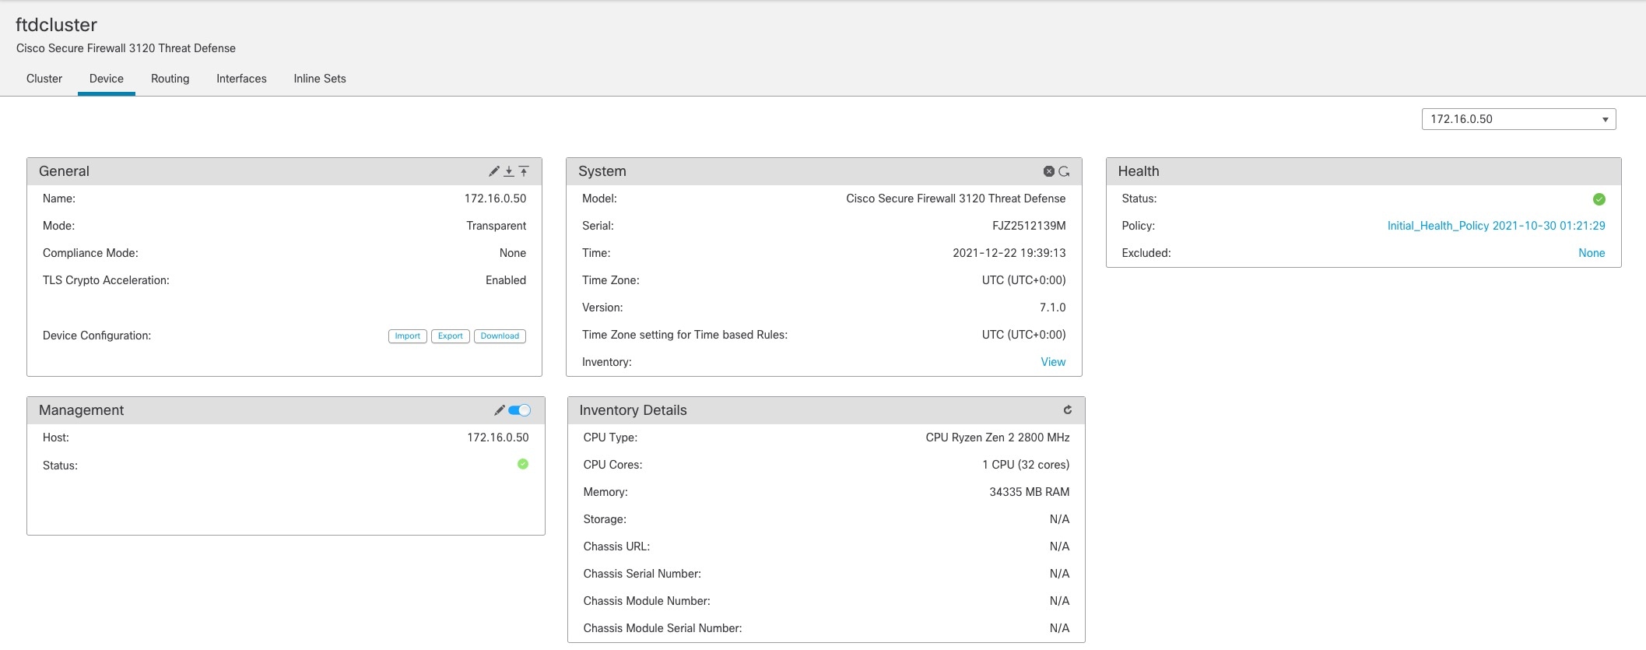
Task: Click the Compliance Mode value None
Action: (513, 253)
